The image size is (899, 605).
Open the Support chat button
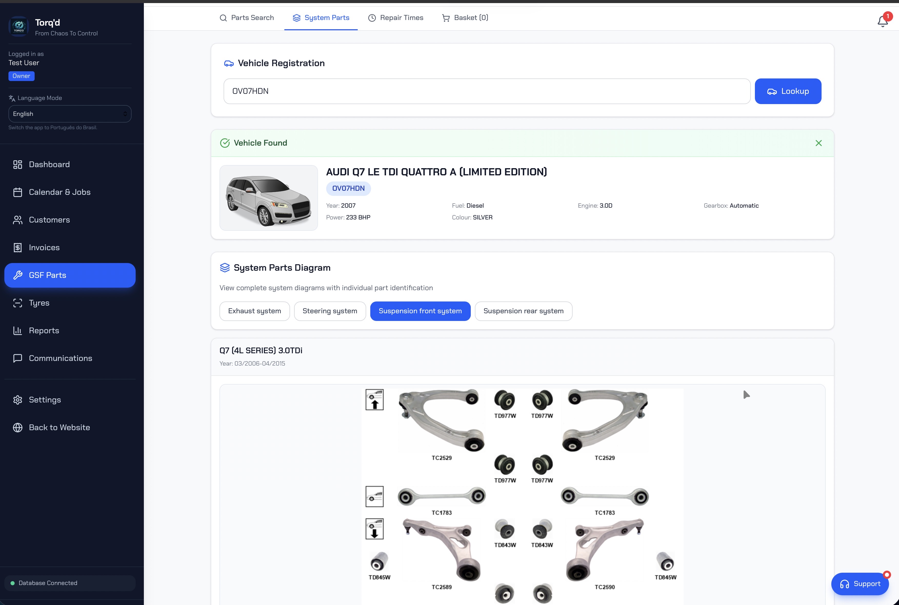click(860, 584)
